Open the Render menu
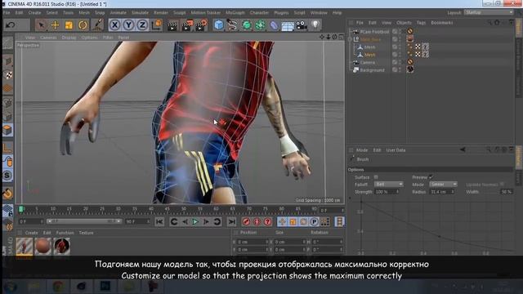 (161, 13)
